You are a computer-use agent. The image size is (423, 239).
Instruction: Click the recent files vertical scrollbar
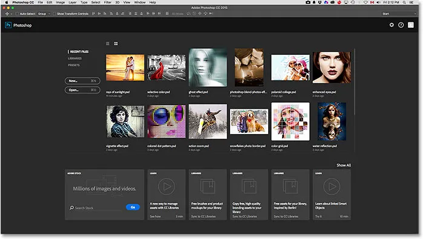(x=354, y=82)
